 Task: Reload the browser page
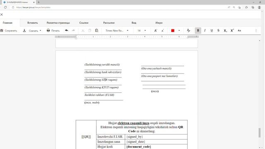(5, 7)
